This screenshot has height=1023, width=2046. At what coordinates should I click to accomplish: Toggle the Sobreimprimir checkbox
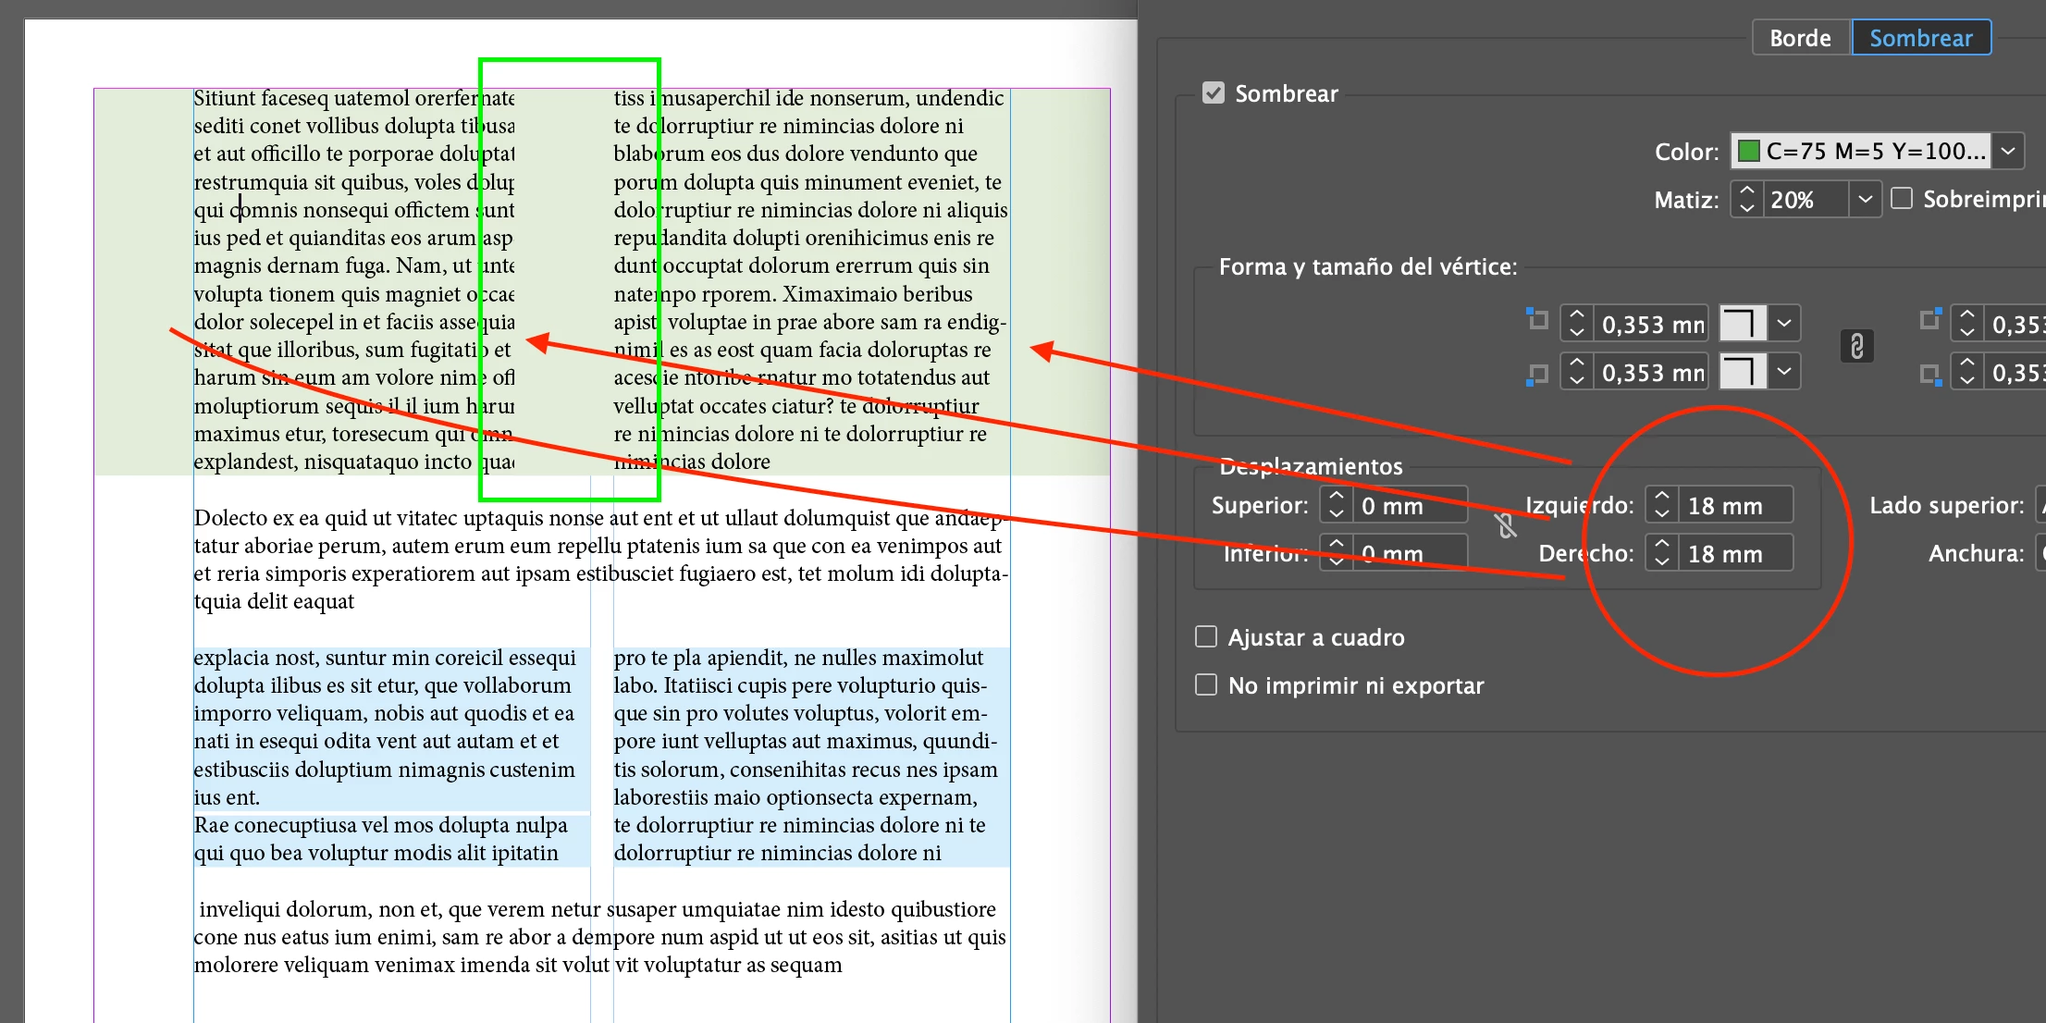[1902, 199]
